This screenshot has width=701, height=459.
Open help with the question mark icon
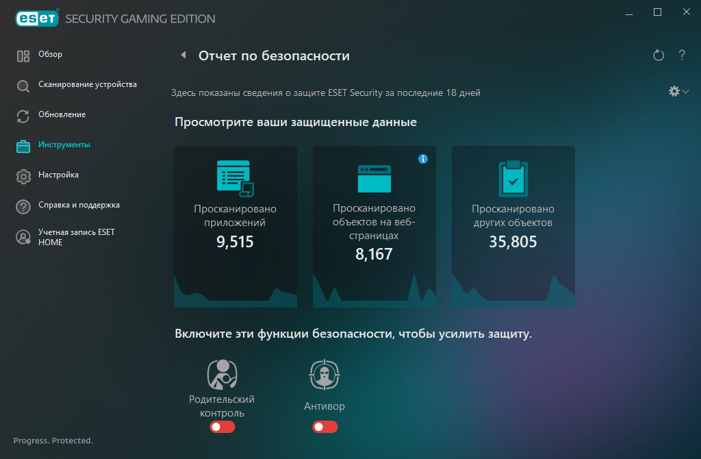click(682, 55)
